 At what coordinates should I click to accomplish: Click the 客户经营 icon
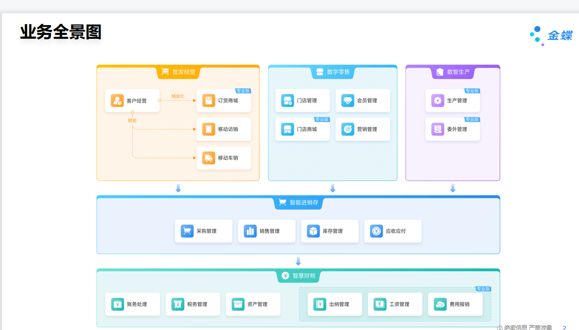click(117, 101)
